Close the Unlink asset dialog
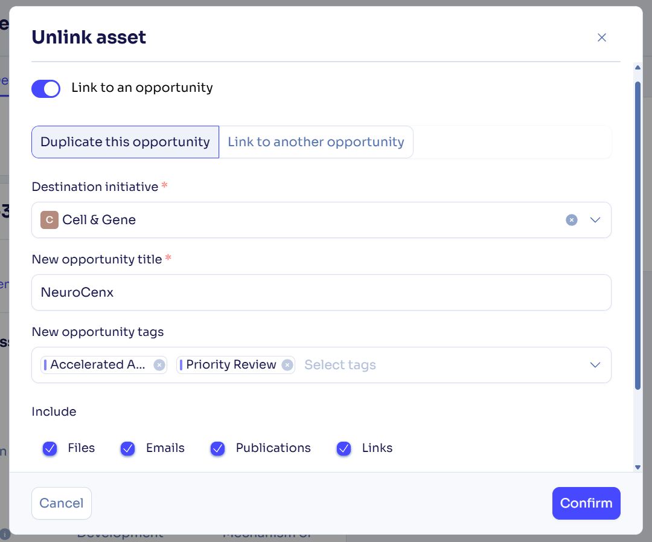 (601, 37)
